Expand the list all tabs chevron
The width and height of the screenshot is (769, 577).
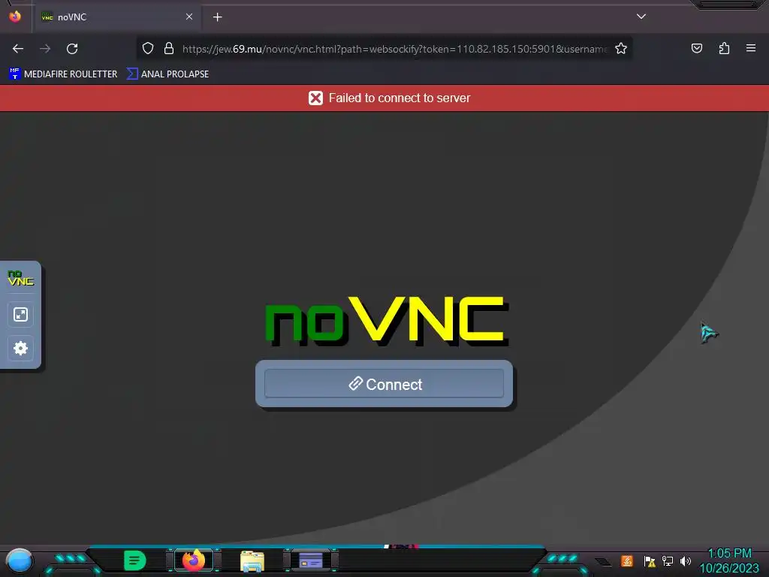coord(641,17)
